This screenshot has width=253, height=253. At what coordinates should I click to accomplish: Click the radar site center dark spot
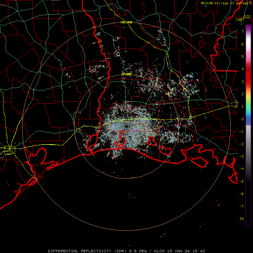pos(126,126)
